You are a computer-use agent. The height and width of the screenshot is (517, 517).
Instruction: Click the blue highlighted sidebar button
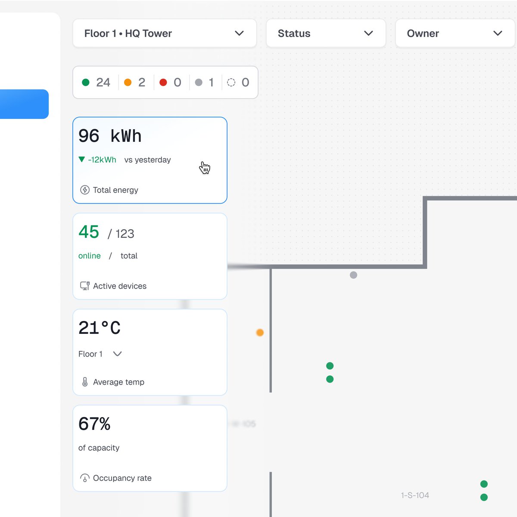24,104
